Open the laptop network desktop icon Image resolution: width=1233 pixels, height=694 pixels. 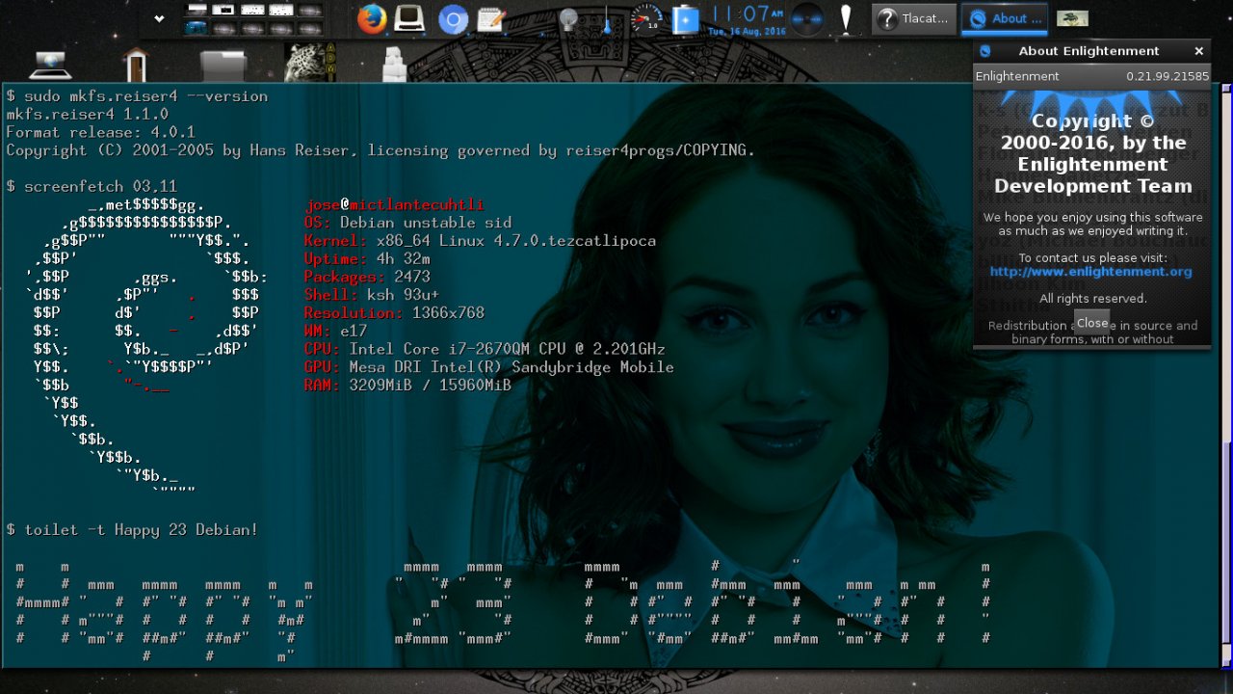[x=50, y=65]
